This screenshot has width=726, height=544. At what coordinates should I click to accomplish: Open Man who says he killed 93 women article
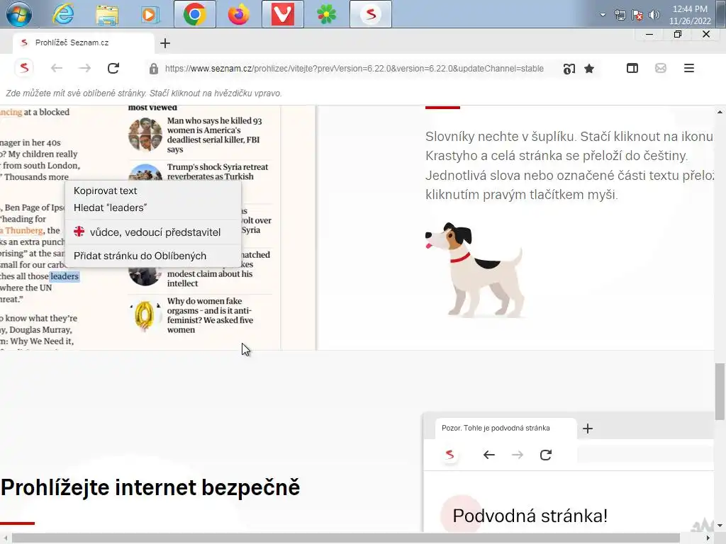click(214, 135)
